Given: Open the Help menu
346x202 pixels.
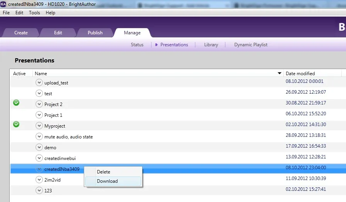Looking at the screenshot, I should click(51, 13).
